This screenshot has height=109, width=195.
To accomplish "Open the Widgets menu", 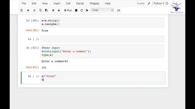I will (94, 3).
